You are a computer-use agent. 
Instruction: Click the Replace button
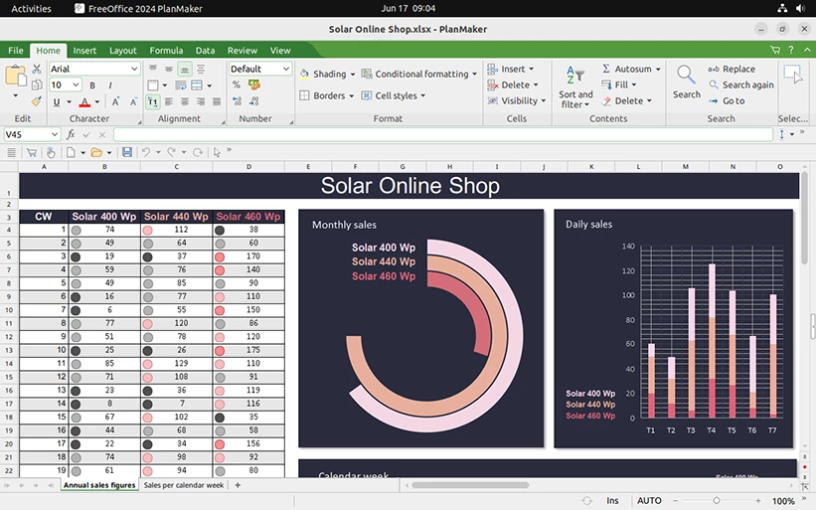point(732,70)
